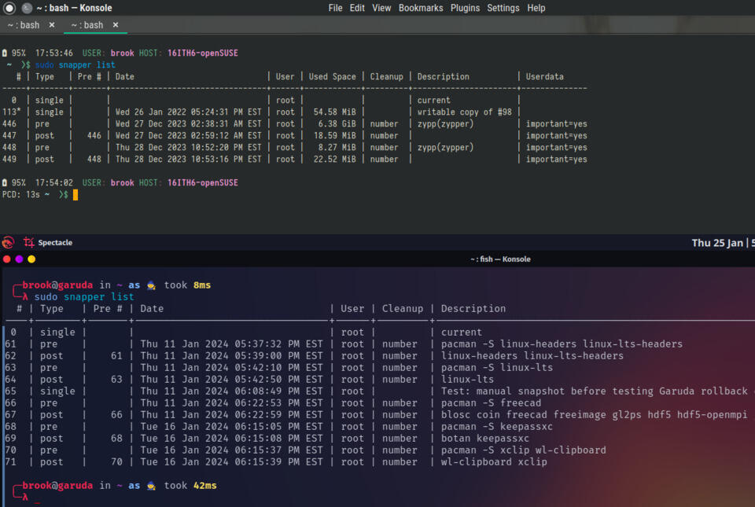This screenshot has height=507, width=755.
Task: Click date 'Wed 26 Jan 2022 05:24:31 PM EST'
Action: (x=188, y=112)
